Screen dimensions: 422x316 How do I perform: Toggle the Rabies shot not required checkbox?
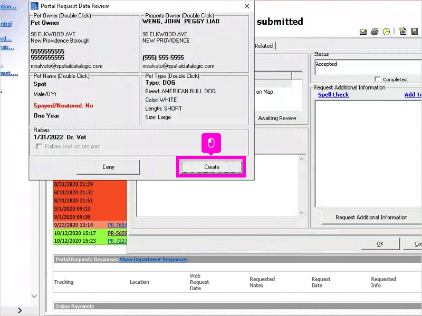pyautogui.click(x=39, y=146)
